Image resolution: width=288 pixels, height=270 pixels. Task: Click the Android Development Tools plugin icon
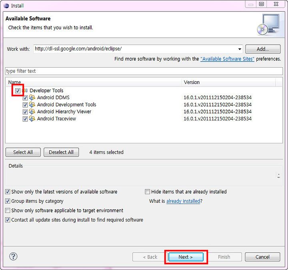click(32, 104)
